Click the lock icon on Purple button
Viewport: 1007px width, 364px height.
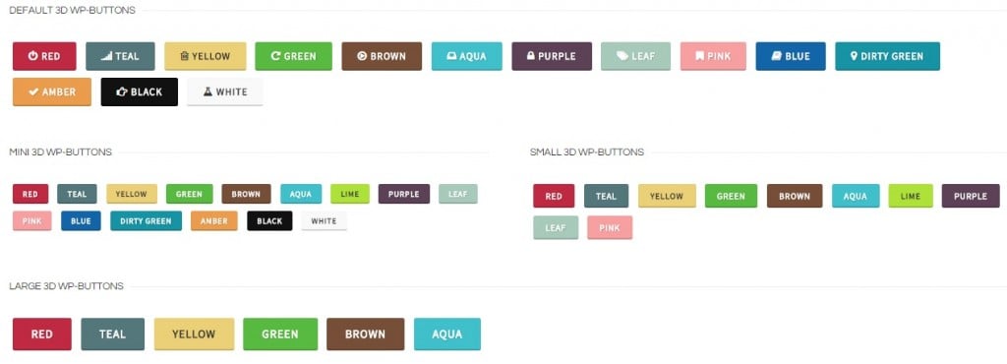(530, 56)
